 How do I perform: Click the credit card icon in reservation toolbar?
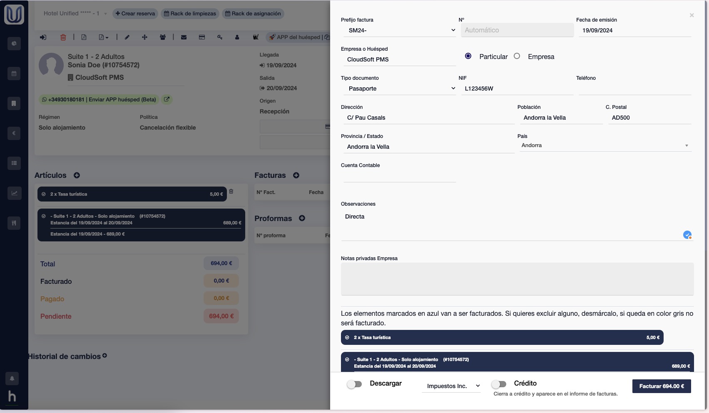[202, 37]
